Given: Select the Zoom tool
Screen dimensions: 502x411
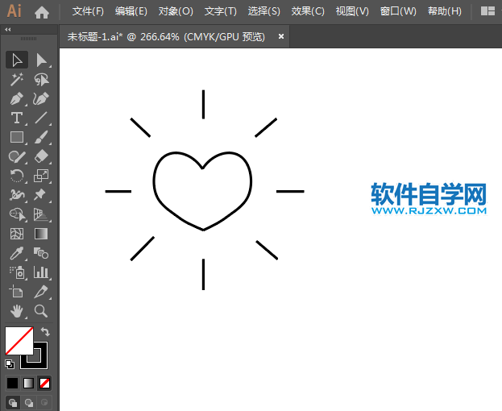Looking at the screenshot, I should 42,311.
